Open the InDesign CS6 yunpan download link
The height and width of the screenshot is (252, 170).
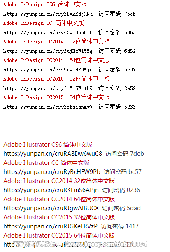click(x=48, y=14)
